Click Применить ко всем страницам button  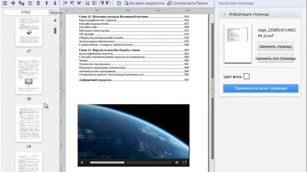tap(261, 88)
